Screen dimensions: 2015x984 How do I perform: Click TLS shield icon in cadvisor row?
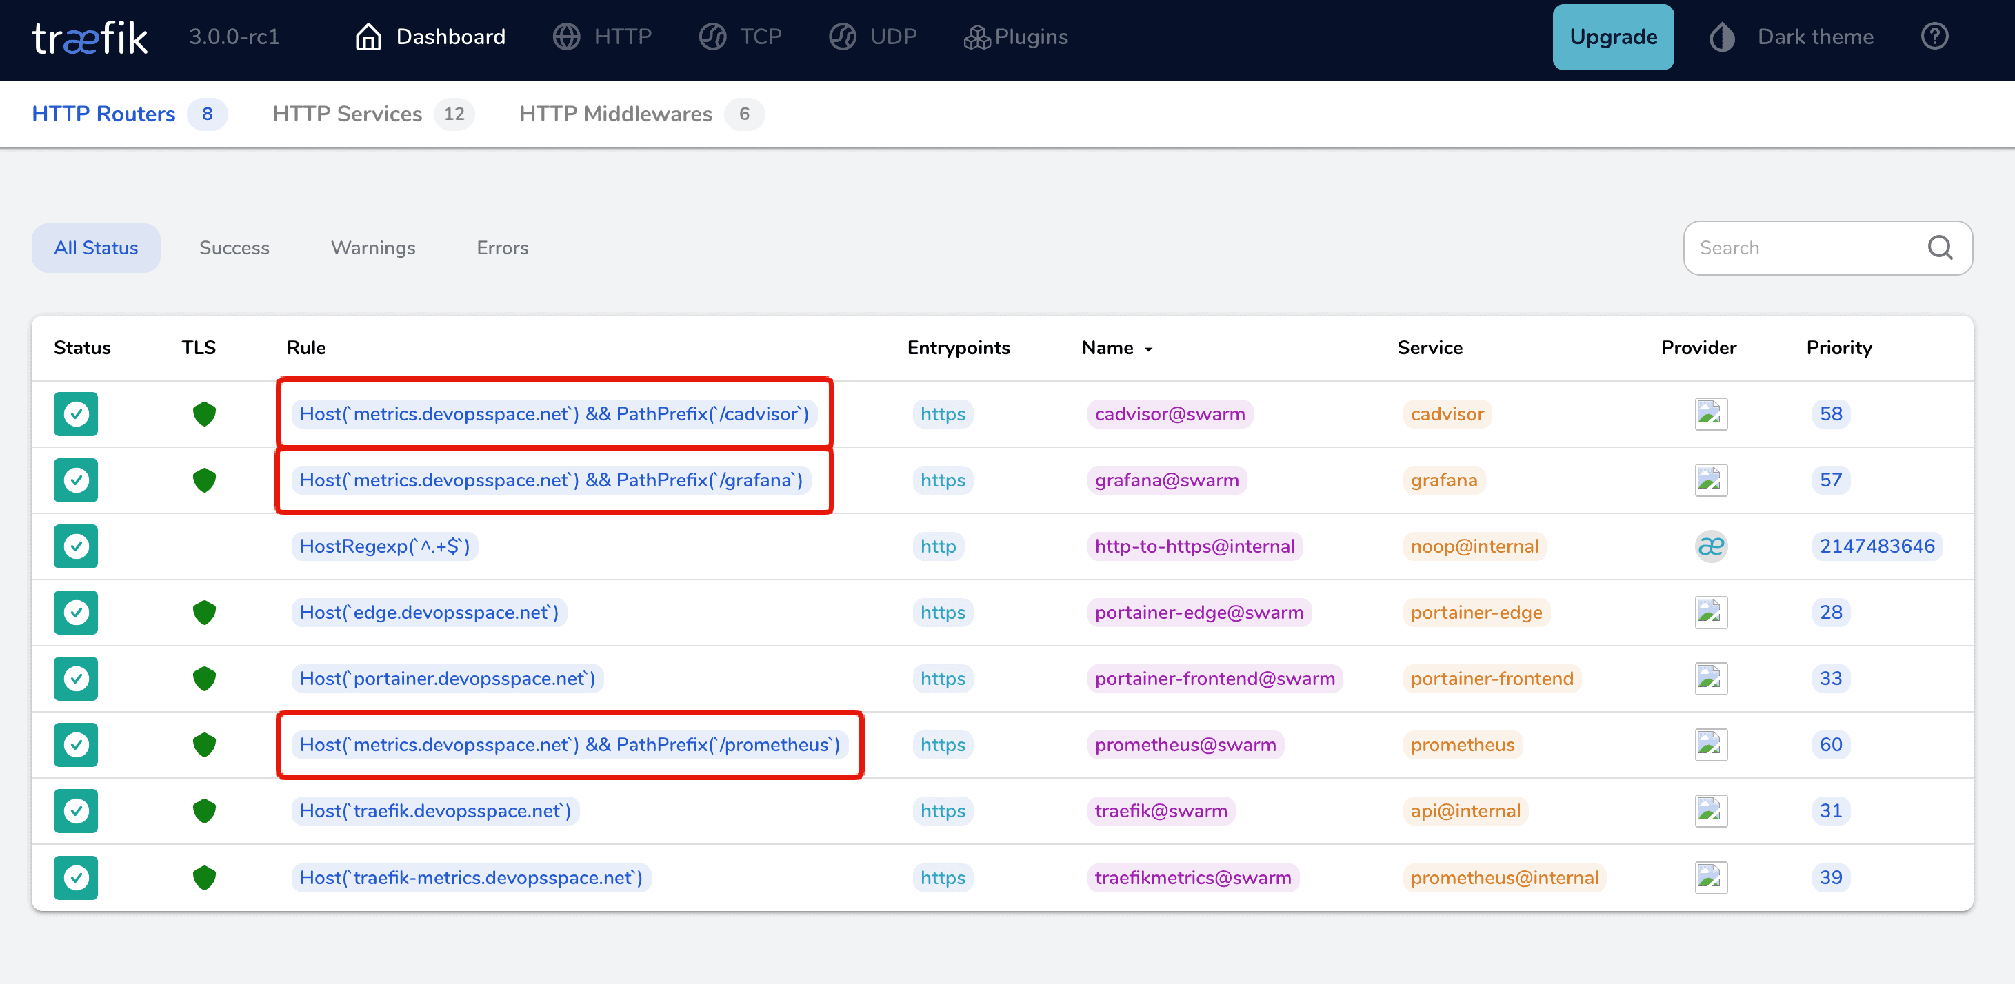[204, 413]
